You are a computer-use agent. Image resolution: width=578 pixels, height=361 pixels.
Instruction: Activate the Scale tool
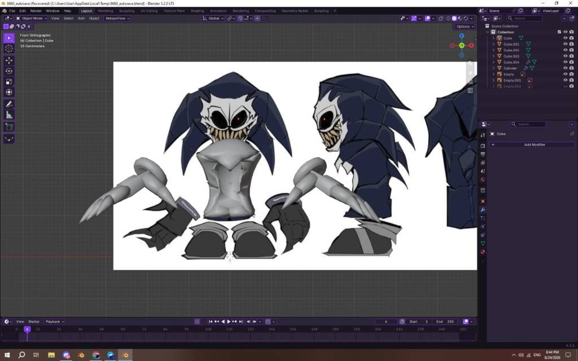[x=9, y=82]
